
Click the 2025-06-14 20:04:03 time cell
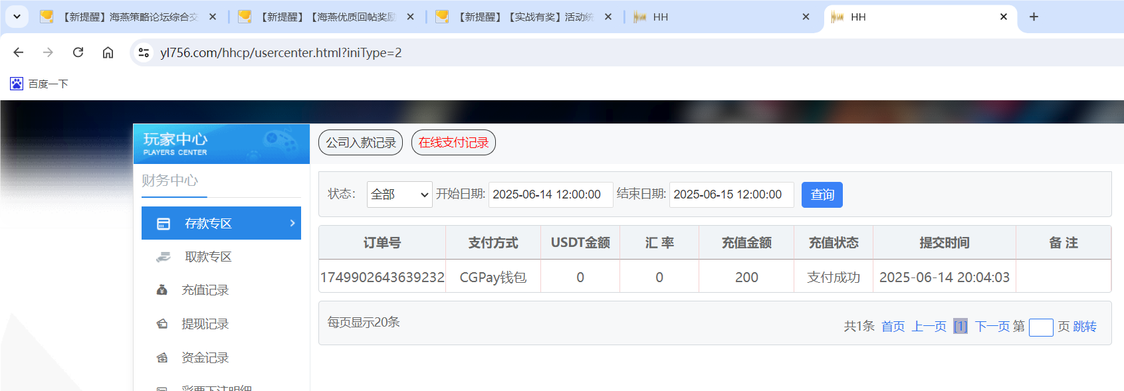[945, 277]
